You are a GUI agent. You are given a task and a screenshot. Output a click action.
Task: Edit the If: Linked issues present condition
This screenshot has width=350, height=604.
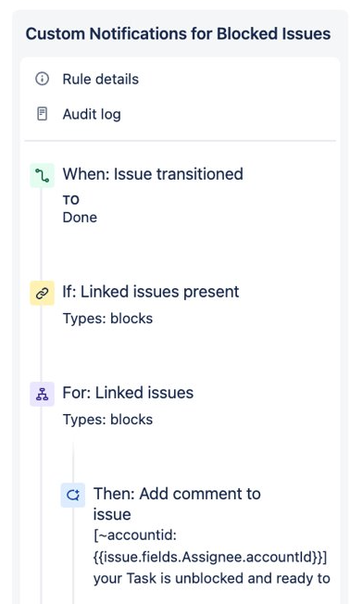coord(151,292)
